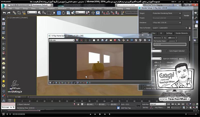Enable Auto Region Selected checkbox
Screen dimensions: 200x117
tap(168, 51)
